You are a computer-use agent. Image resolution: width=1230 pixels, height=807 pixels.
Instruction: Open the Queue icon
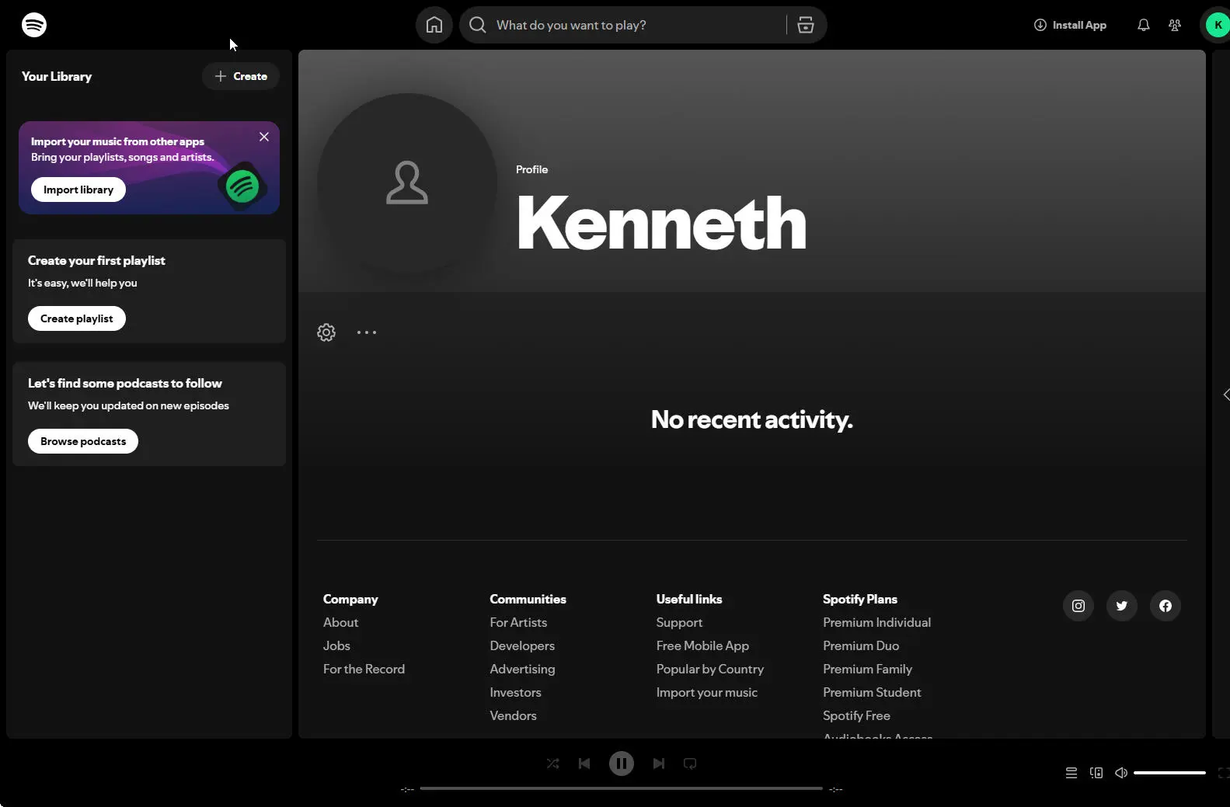pyautogui.click(x=1071, y=773)
